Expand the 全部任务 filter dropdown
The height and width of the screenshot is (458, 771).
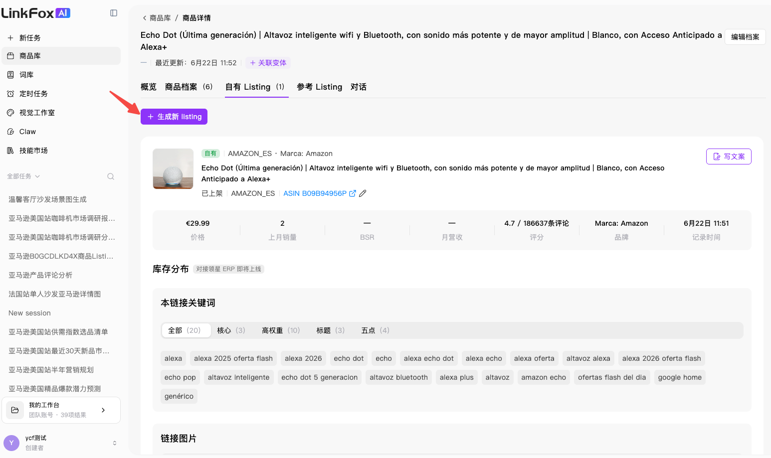[23, 176]
